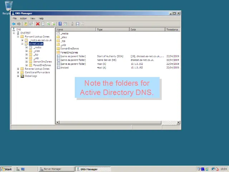Expand the Global Logs node
The height and width of the screenshot is (172, 229).
coord(18,76)
